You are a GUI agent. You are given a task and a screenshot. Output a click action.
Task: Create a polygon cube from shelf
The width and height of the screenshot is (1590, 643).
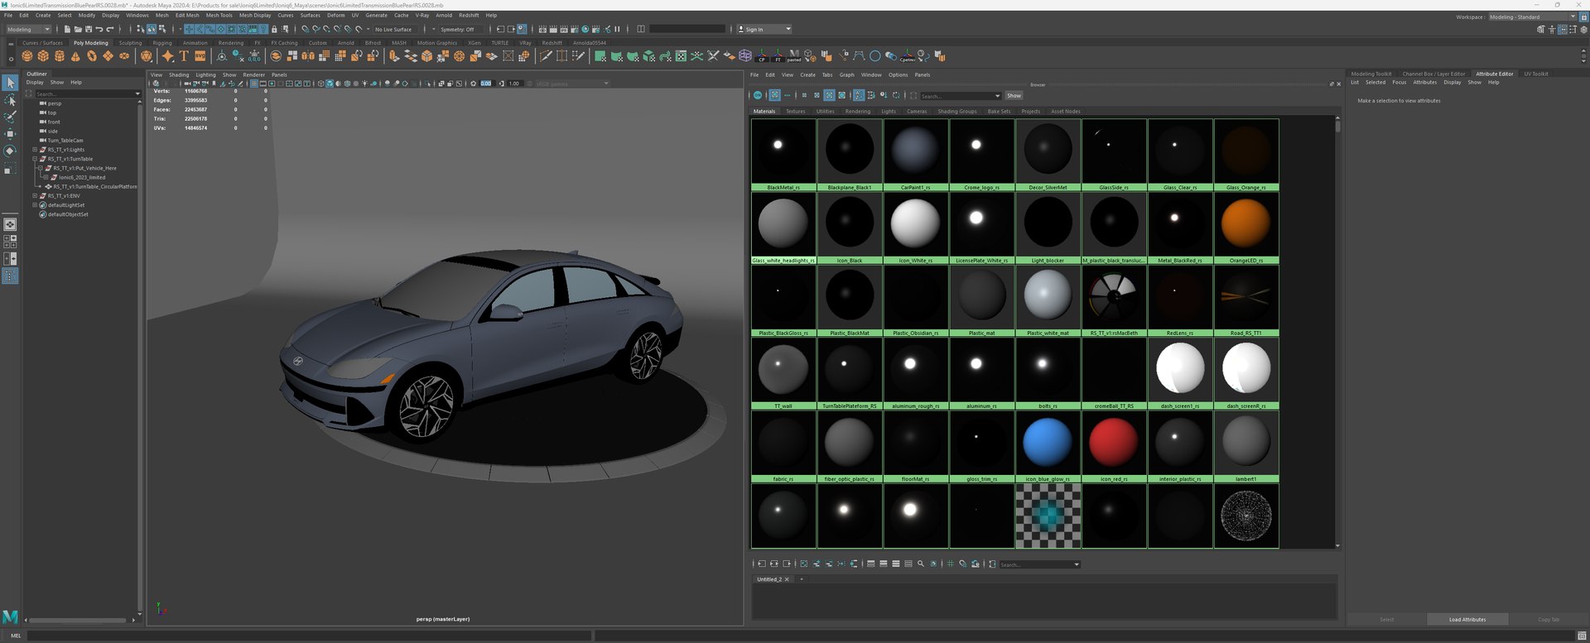click(x=43, y=55)
